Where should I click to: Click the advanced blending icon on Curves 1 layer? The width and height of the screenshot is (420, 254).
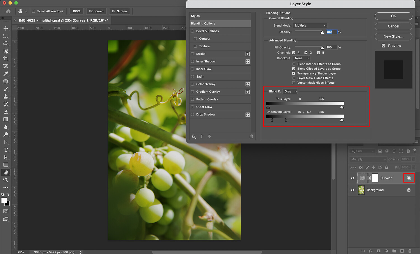(409, 178)
